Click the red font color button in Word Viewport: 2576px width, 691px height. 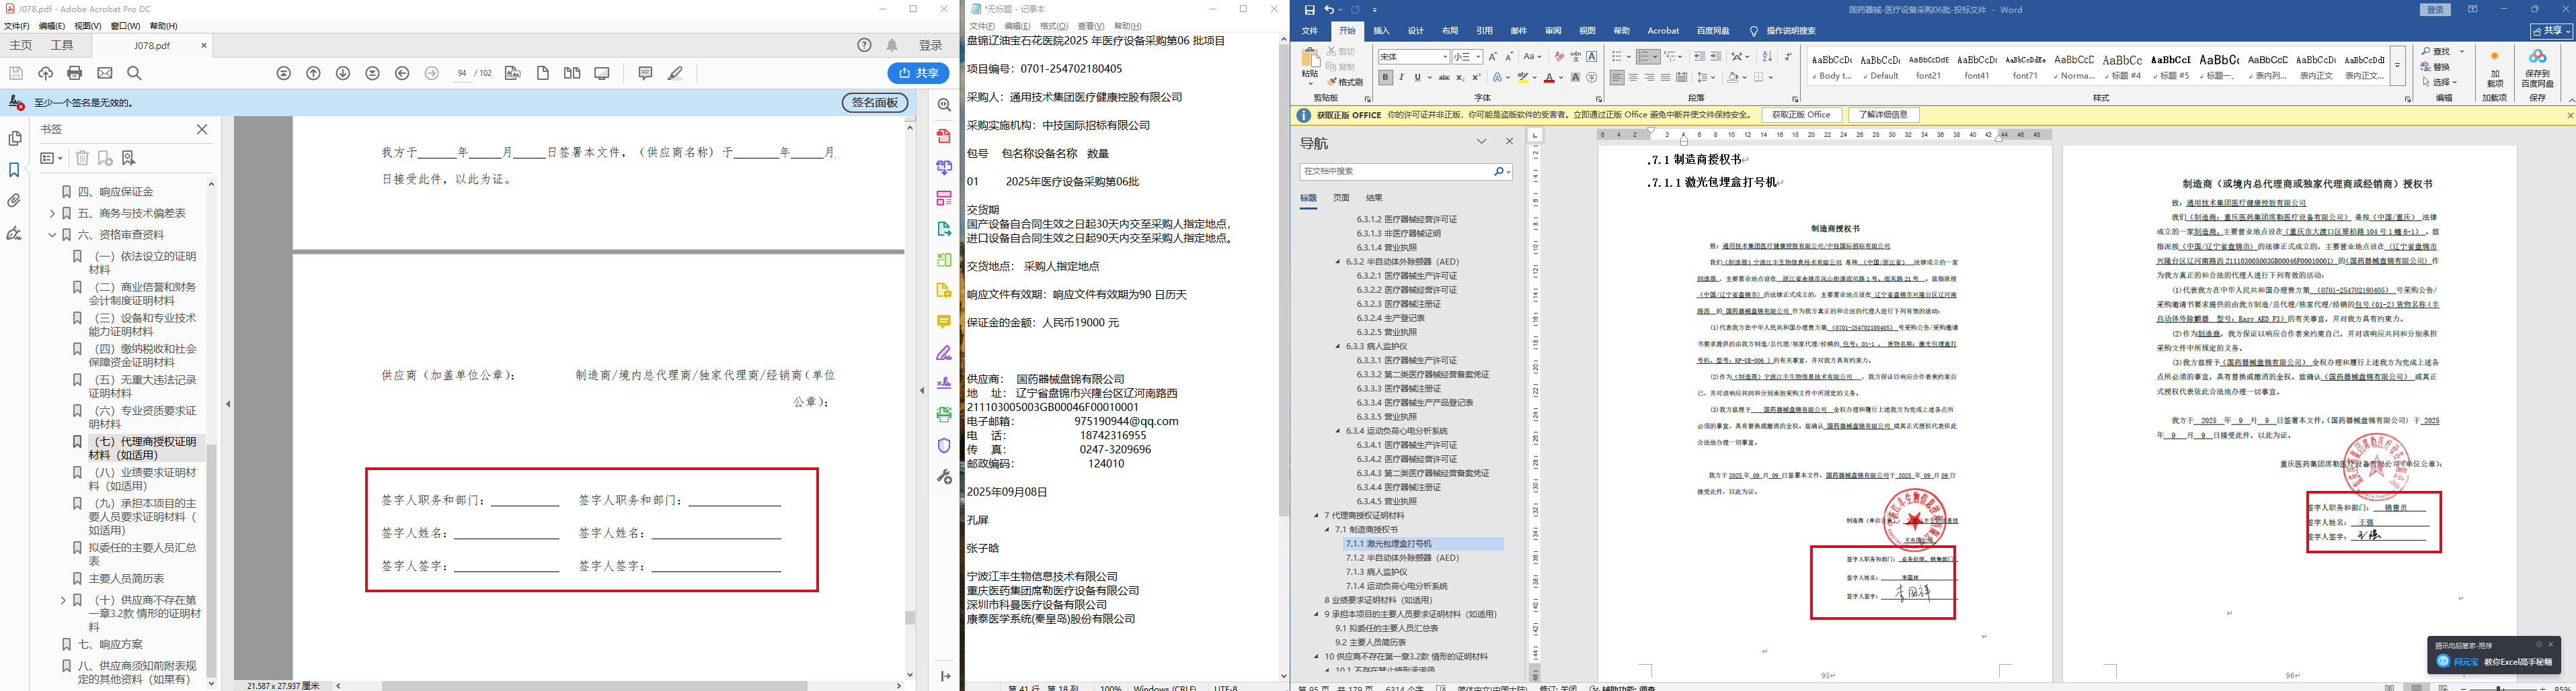[1549, 77]
